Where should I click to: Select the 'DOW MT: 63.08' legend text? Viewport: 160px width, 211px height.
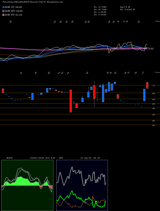click(x=13, y=11)
